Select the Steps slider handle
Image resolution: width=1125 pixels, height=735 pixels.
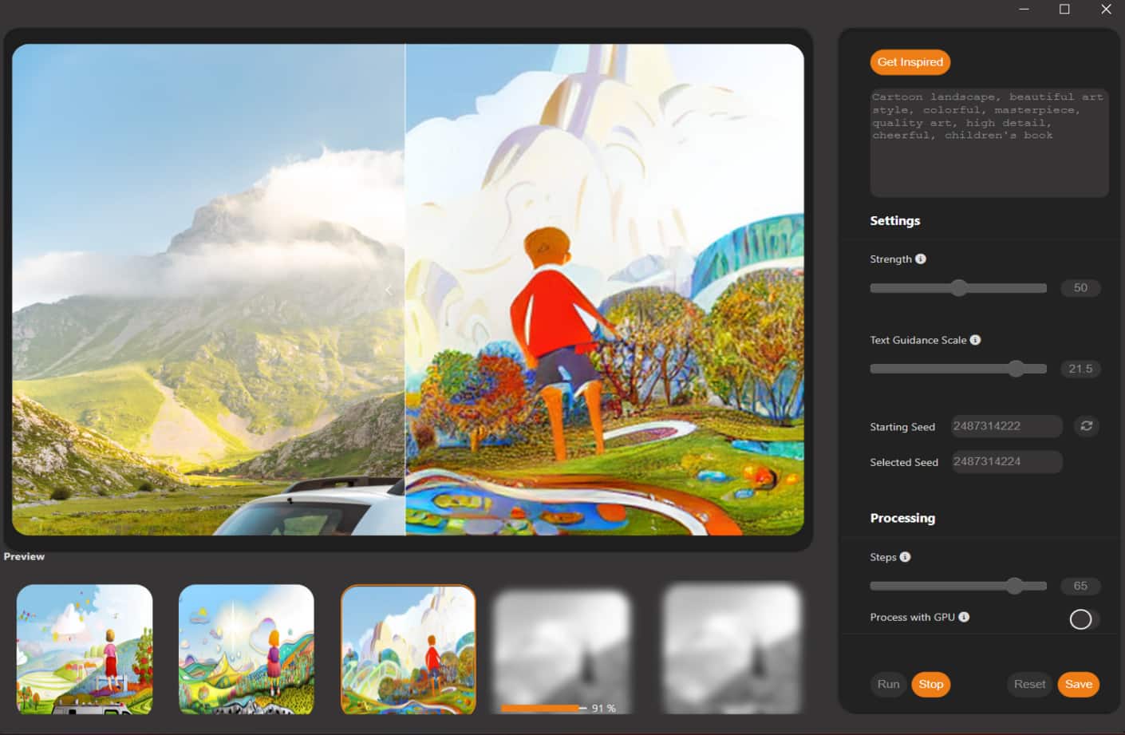coord(1015,585)
